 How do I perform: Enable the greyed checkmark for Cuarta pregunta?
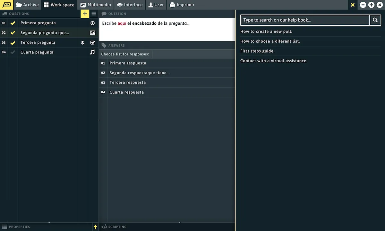13,52
